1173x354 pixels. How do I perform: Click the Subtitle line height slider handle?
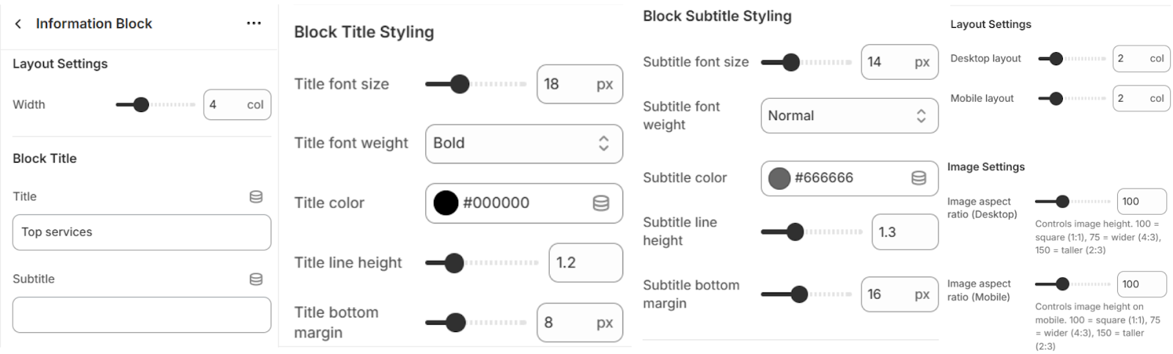coord(795,232)
